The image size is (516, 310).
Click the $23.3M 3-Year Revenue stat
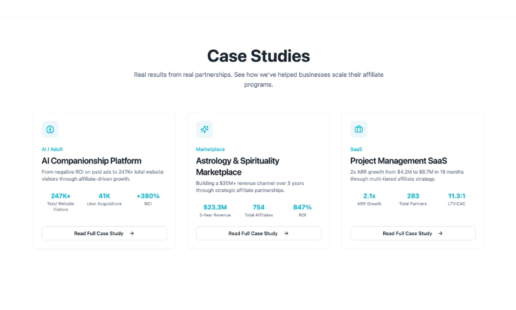pyautogui.click(x=215, y=211)
